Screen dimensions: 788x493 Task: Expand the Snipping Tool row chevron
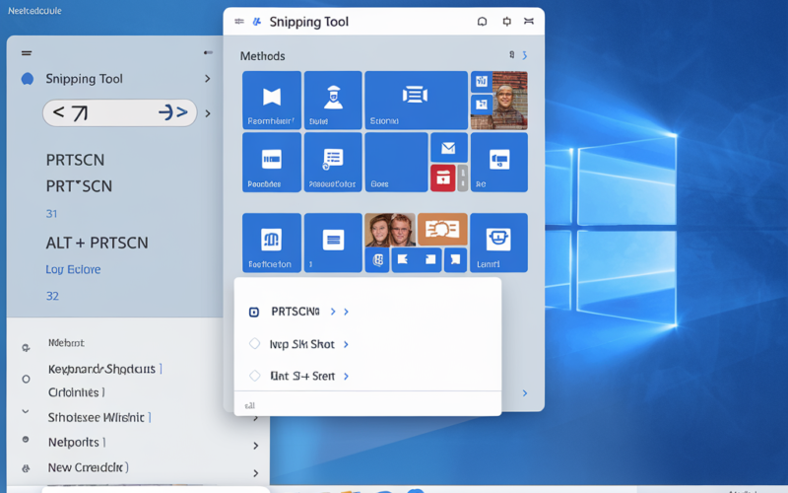[208, 79]
